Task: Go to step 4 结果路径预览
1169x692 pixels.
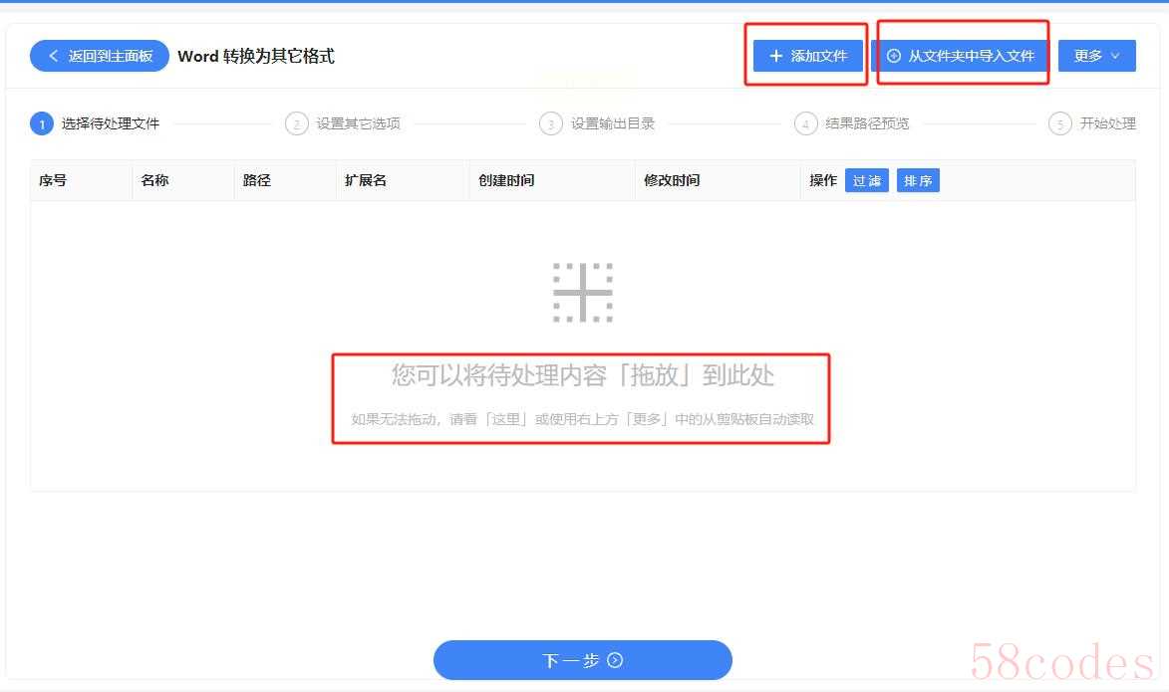Action: pyautogui.click(x=852, y=123)
